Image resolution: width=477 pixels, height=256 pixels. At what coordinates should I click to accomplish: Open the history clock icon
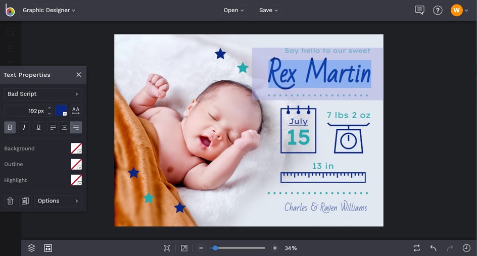click(x=466, y=248)
